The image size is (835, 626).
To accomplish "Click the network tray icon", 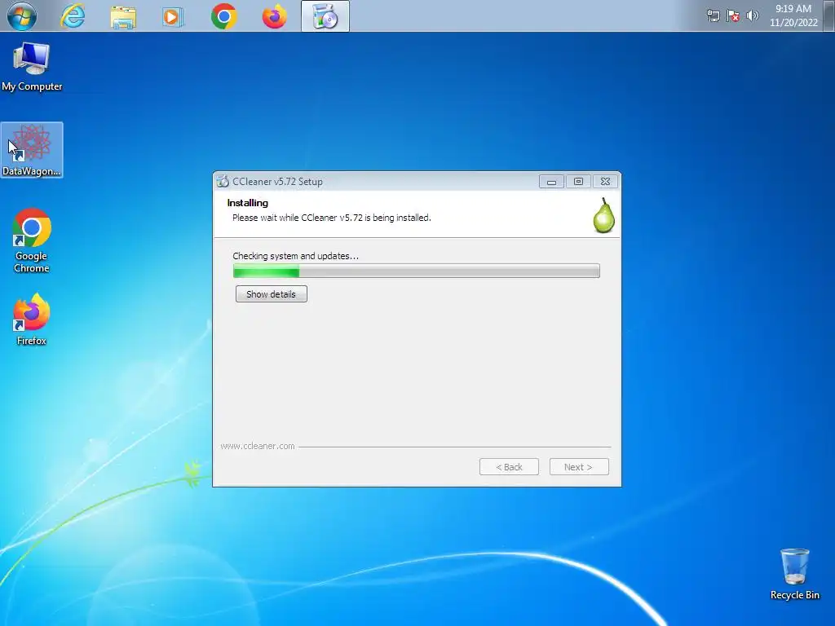I will [713, 15].
